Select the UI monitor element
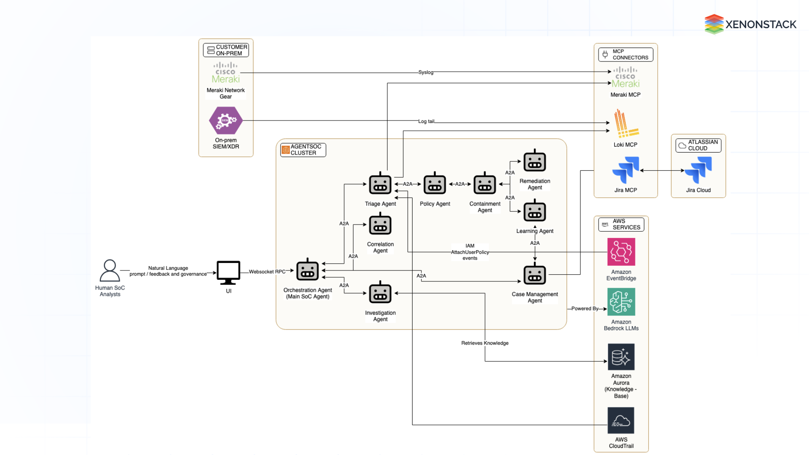The height and width of the screenshot is (455, 809). (228, 271)
